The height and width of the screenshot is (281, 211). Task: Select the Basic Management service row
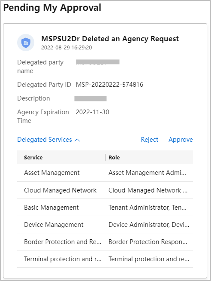105,208
